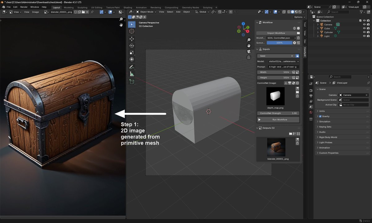The height and width of the screenshot is (223, 372).
Task: Click the Queue progress bar showing 100%
Action: [279, 43]
